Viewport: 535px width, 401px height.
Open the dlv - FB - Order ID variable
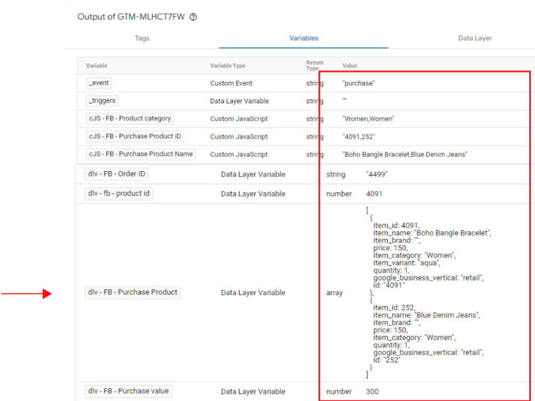coord(116,174)
